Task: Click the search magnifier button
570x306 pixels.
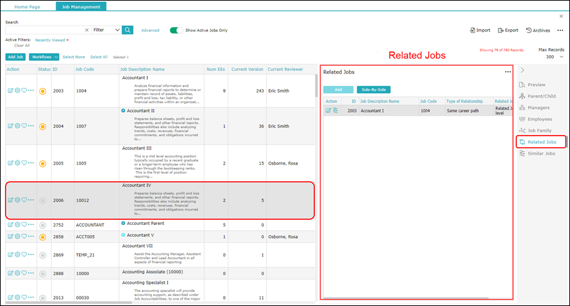Action: click(128, 30)
